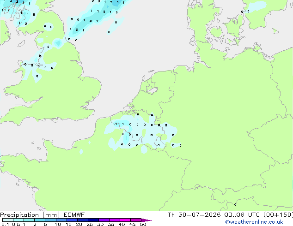Click the "50" legend scale label

(143, 224)
